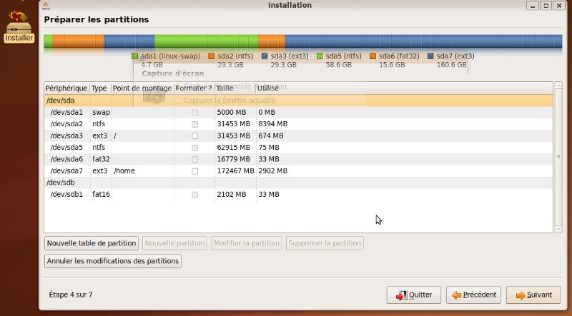This screenshot has width=572, height=316.
Task: Select the /dev/sda6 fat32 partition row
Action: [298, 159]
